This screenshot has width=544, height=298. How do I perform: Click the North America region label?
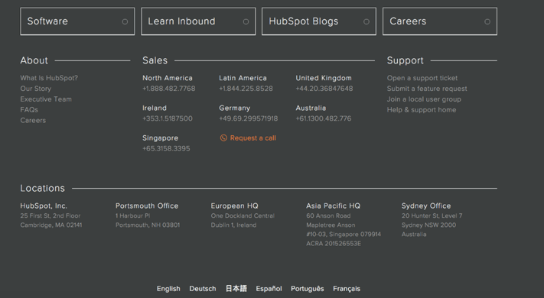click(x=168, y=78)
